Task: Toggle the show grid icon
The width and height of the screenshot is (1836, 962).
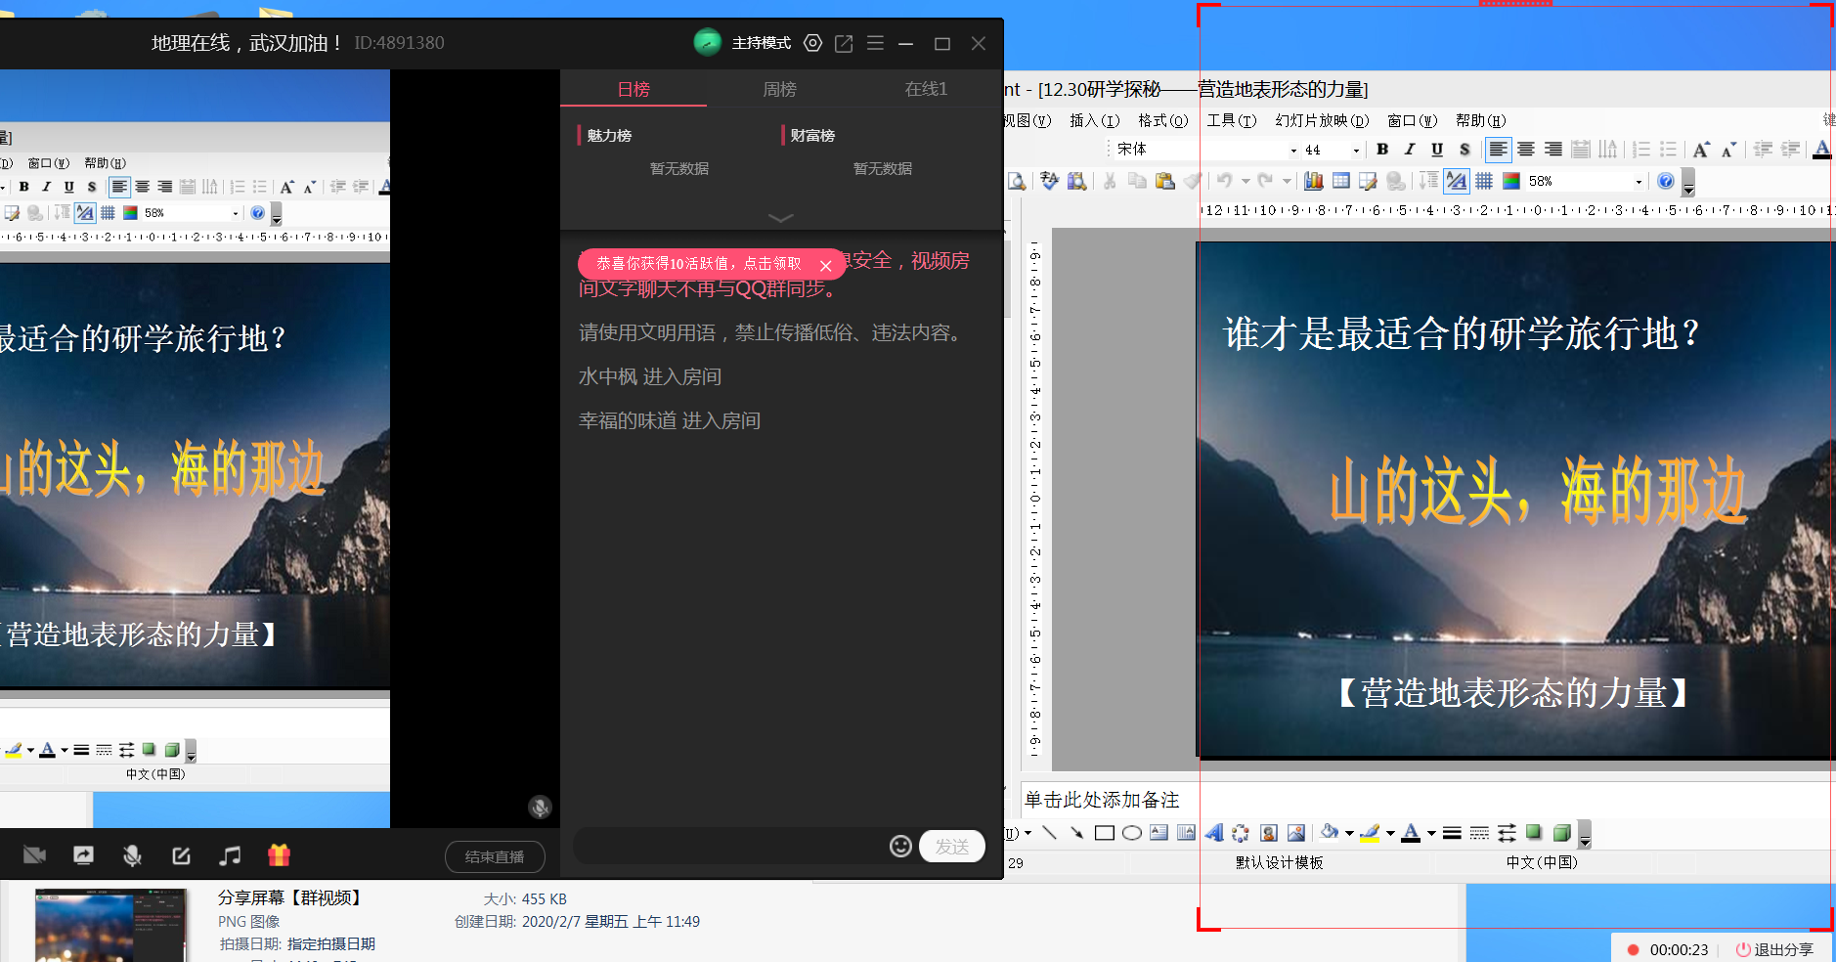Action: click(x=1484, y=181)
